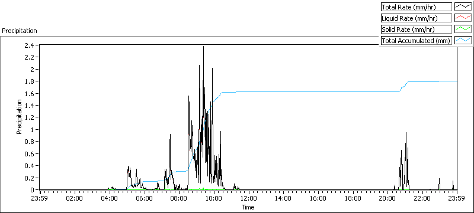This screenshot has height=213, width=474.
Task: Click the Liquid Rate red line sample icon
Action: click(463, 18)
